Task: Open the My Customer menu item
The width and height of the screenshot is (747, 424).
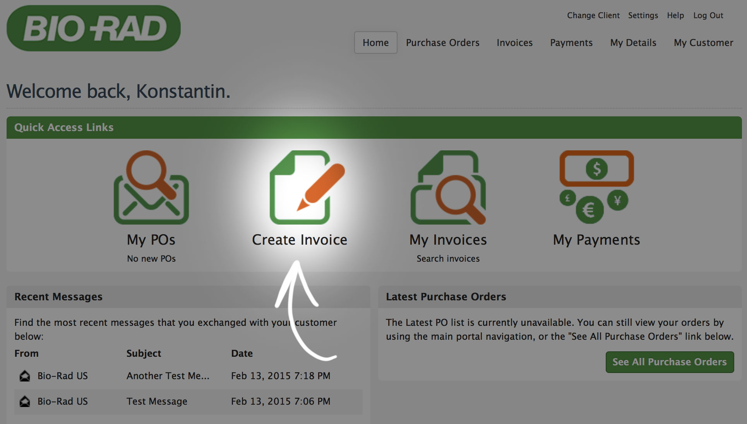Action: pyautogui.click(x=703, y=43)
